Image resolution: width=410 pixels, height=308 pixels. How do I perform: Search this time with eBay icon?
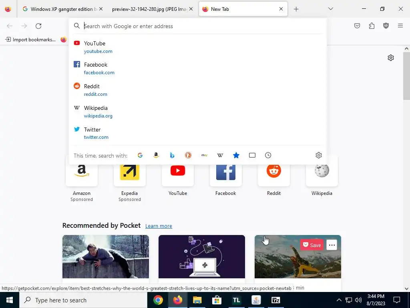coord(204,155)
